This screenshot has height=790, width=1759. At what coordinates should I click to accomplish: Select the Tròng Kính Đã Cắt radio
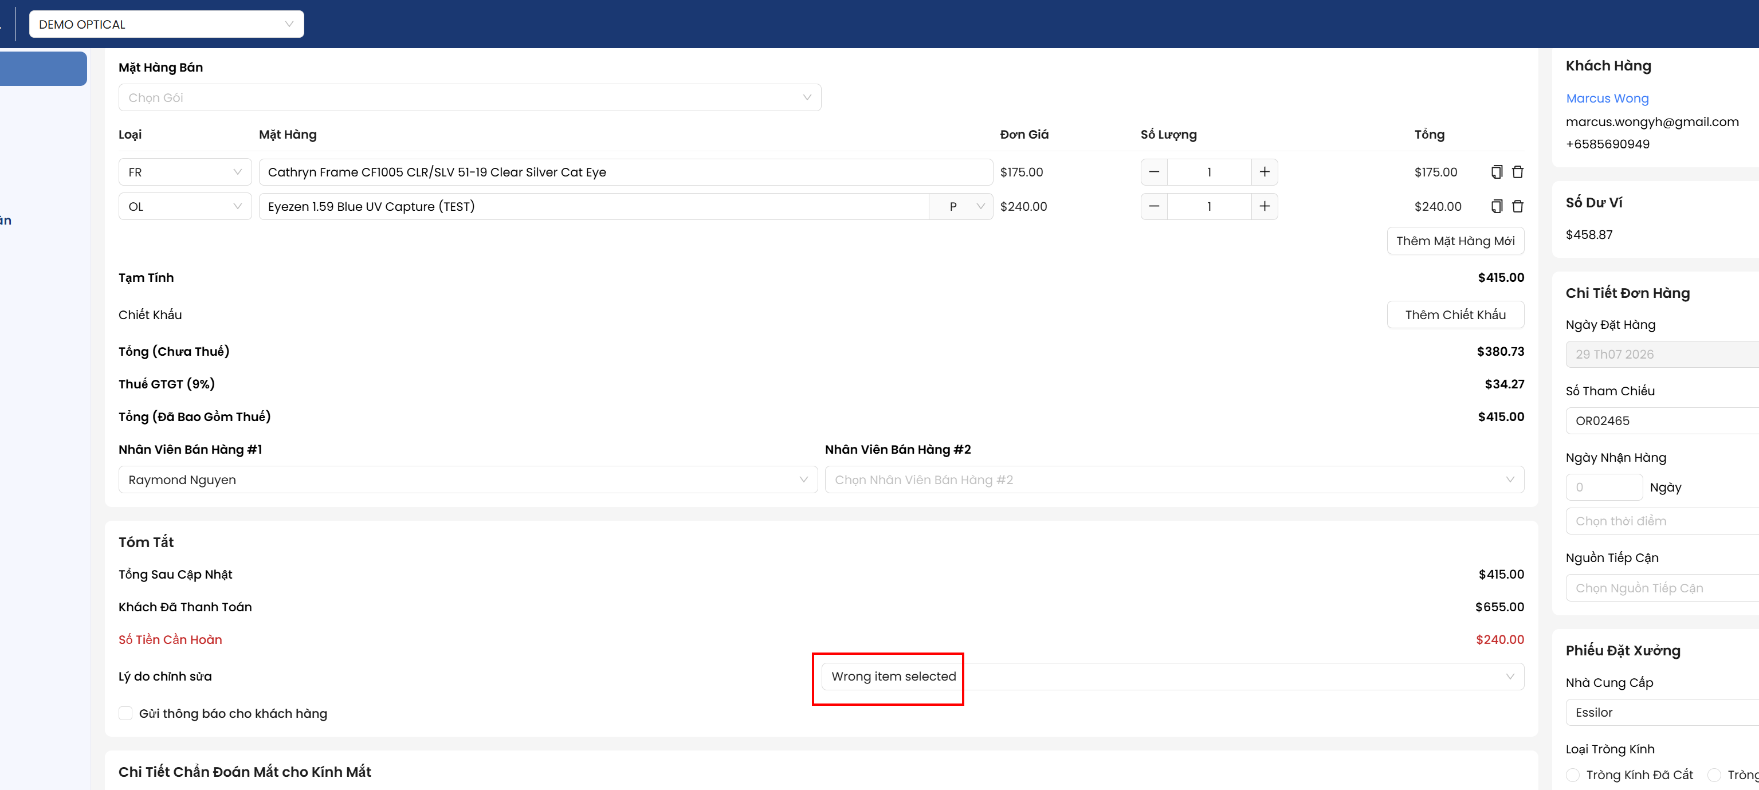(x=1573, y=775)
